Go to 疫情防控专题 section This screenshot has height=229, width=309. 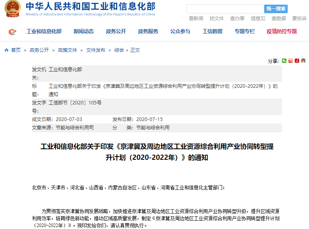click(x=282, y=32)
